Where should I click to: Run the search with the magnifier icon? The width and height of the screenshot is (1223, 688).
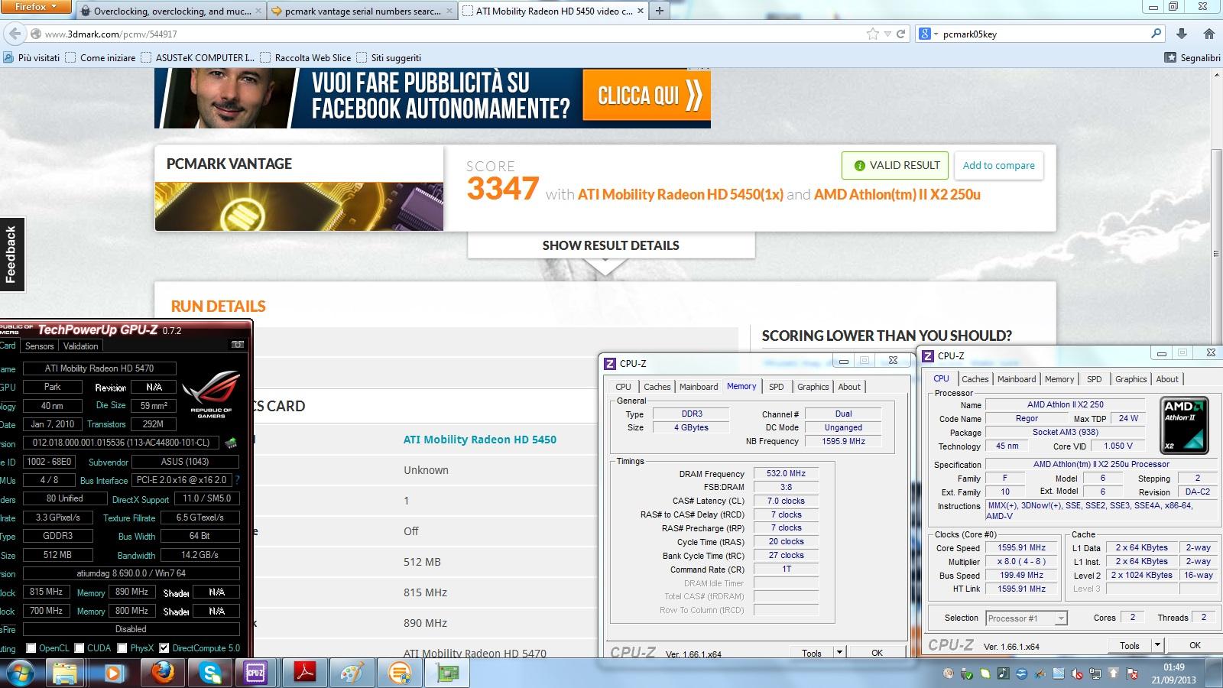coord(1156,34)
